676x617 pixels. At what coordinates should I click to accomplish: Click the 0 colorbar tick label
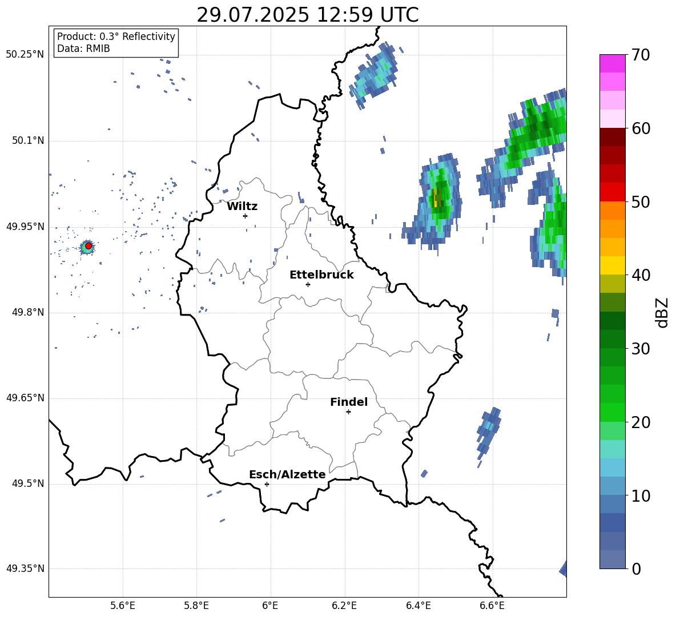coord(636,568)
